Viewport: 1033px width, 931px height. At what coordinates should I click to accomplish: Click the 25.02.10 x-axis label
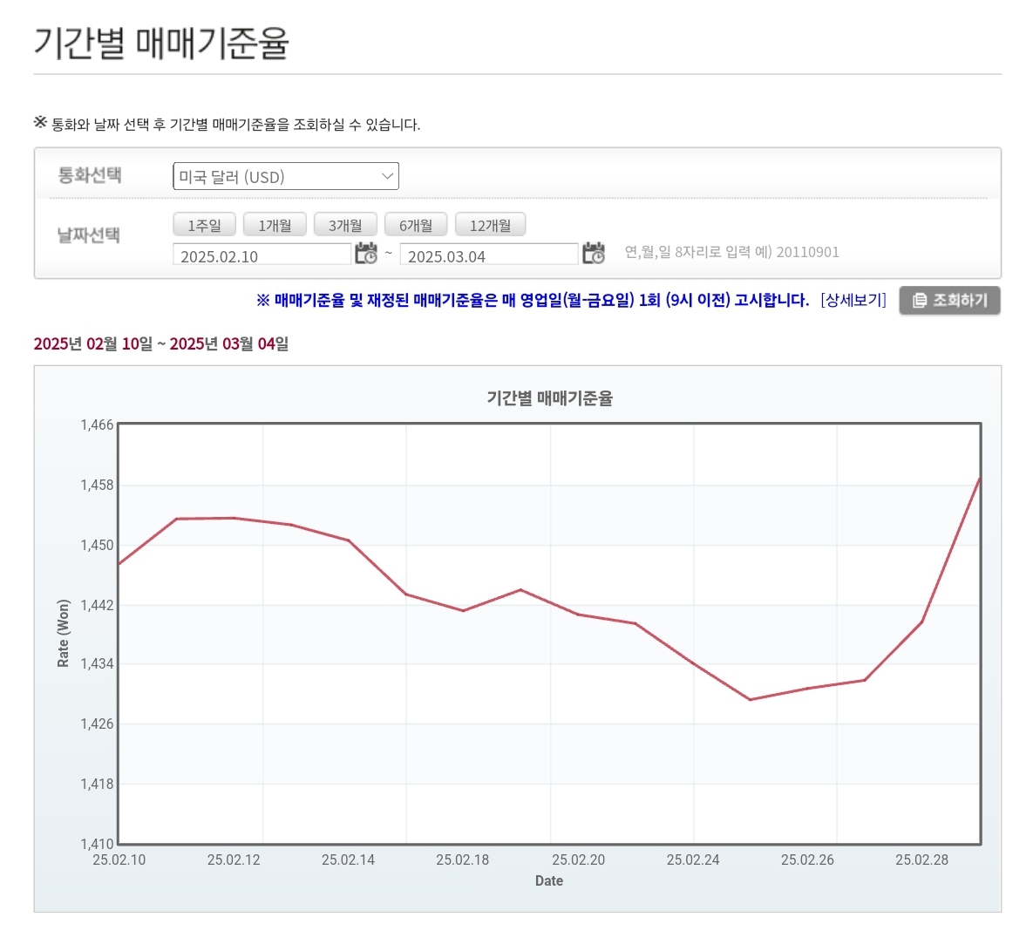coord(119,860)
